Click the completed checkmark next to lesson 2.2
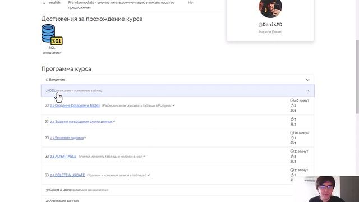This screenshot has width=359, height=202. tap(114, 122)
